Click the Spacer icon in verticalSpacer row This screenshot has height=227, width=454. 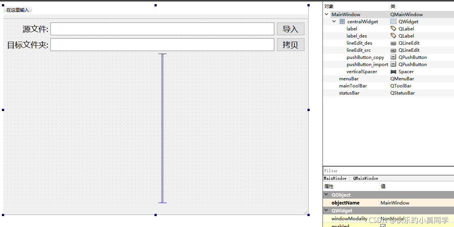tap(393, 72)
